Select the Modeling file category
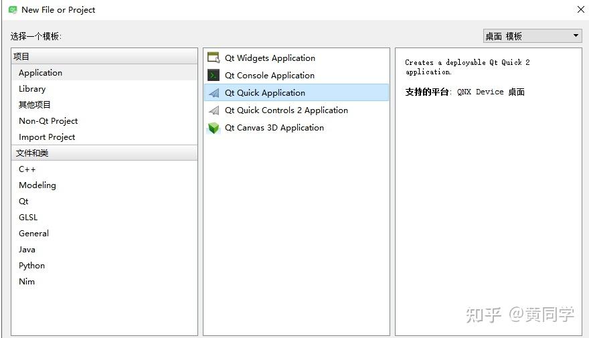This screenshot has height=338, width=589. point(104,185)
